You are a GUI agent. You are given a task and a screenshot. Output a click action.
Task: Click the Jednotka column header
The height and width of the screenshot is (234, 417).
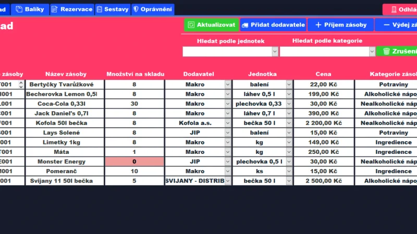(x=262, y=74)
